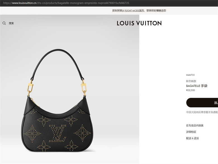Click the ¥22,500 price text
Viewport: 218px width, 164px height.
pos(191,90)
